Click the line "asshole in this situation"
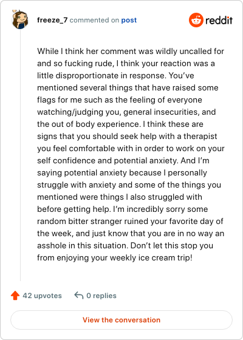 point(125,246)
